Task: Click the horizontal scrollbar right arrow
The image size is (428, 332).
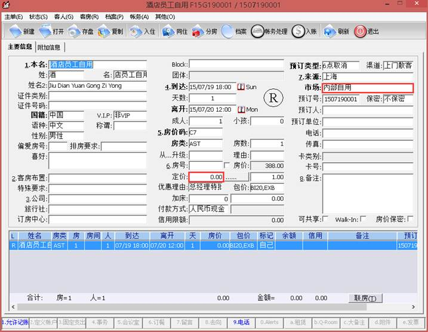Action: [x=413, y=307]
